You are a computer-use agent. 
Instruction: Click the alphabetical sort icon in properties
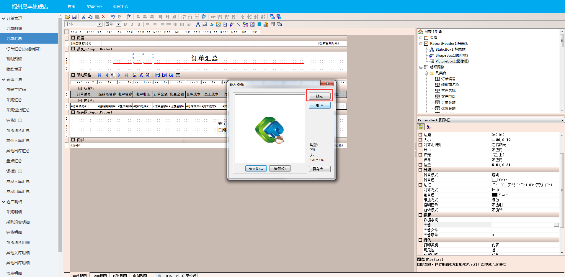point(429,127)
